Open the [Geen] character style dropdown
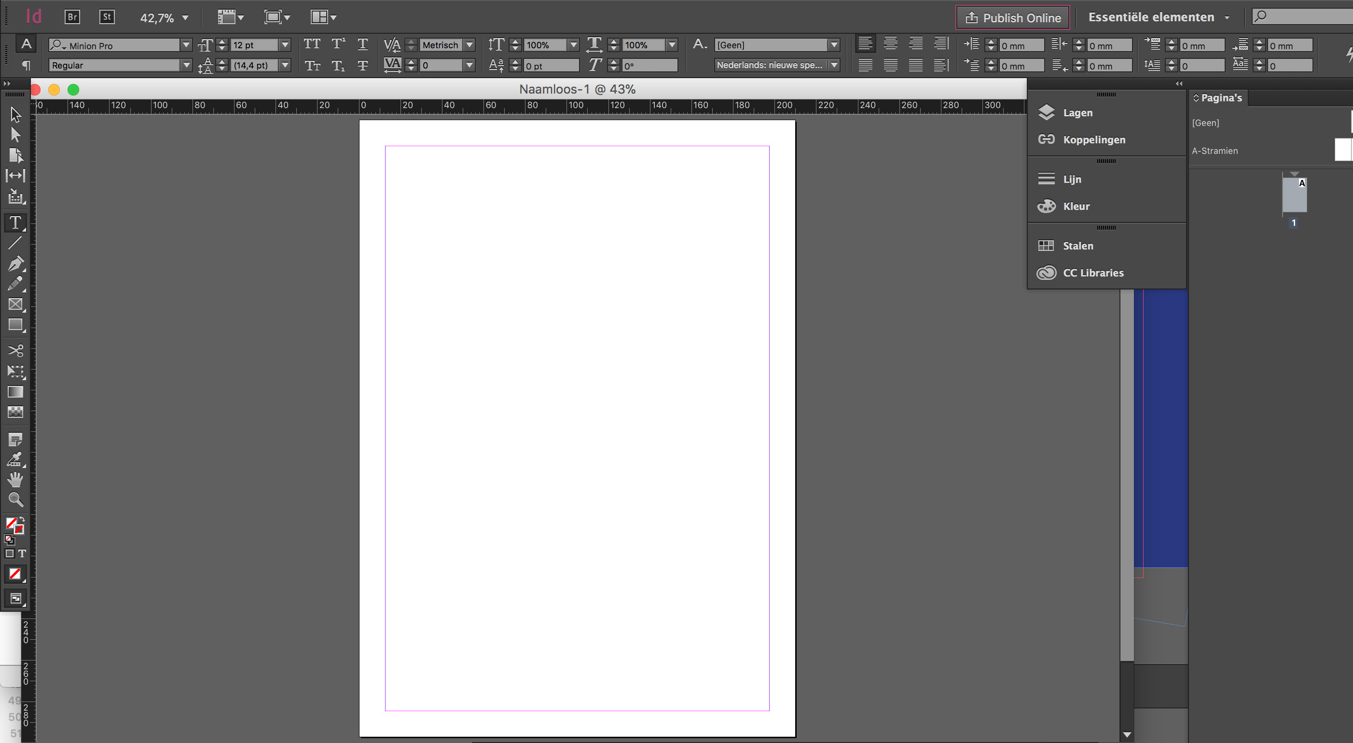 [x=834, y=45]
